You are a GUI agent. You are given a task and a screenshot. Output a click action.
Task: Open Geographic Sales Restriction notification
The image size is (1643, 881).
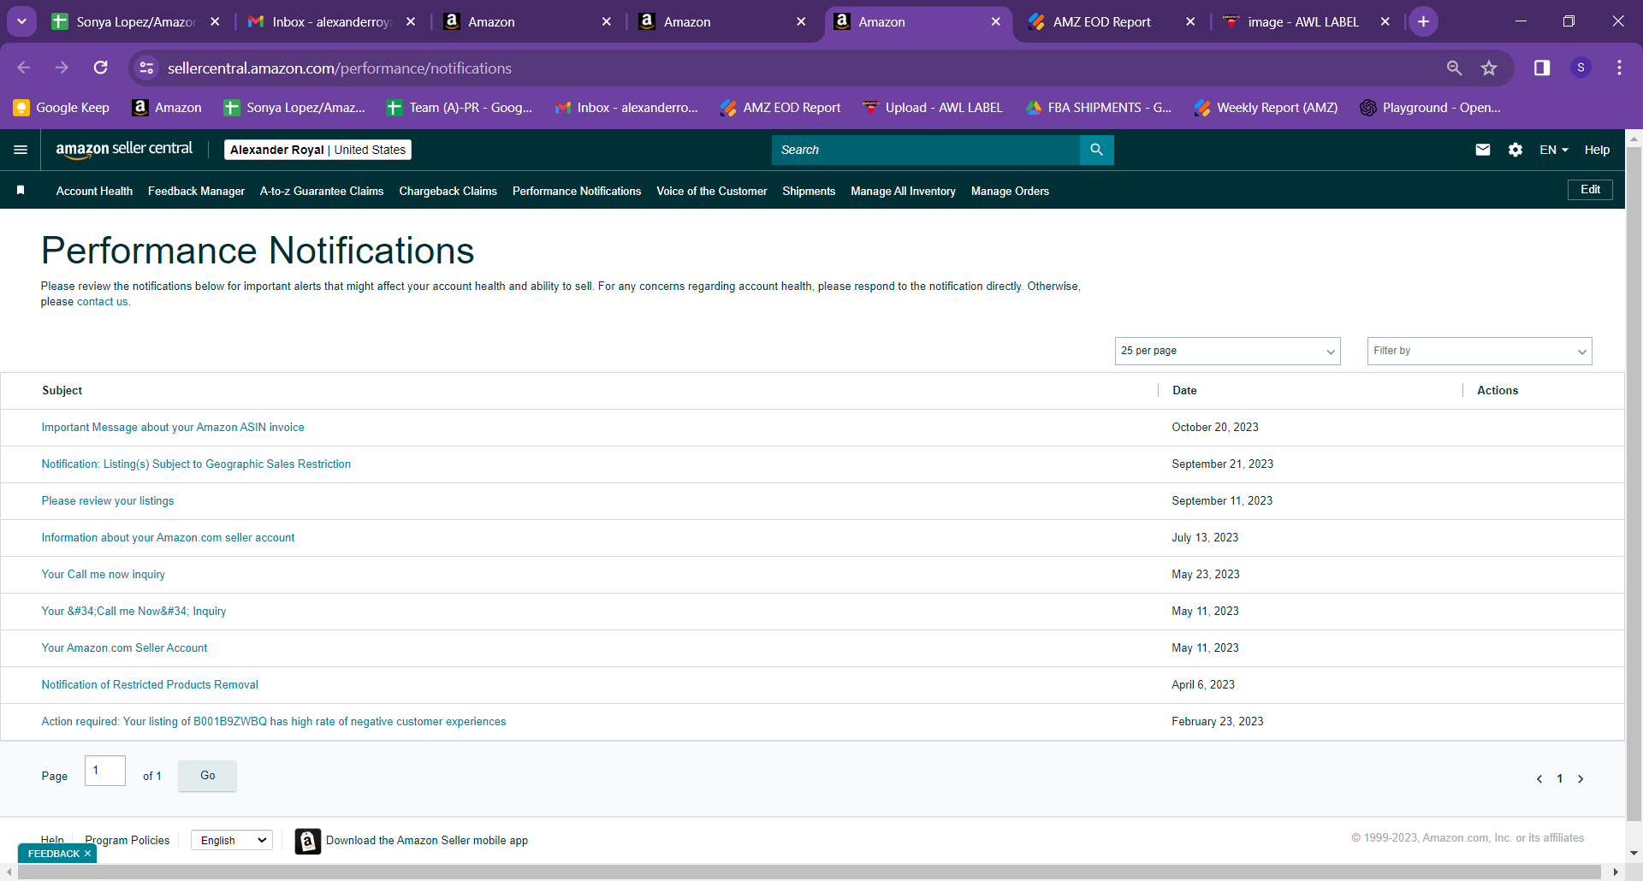(196, 464)
